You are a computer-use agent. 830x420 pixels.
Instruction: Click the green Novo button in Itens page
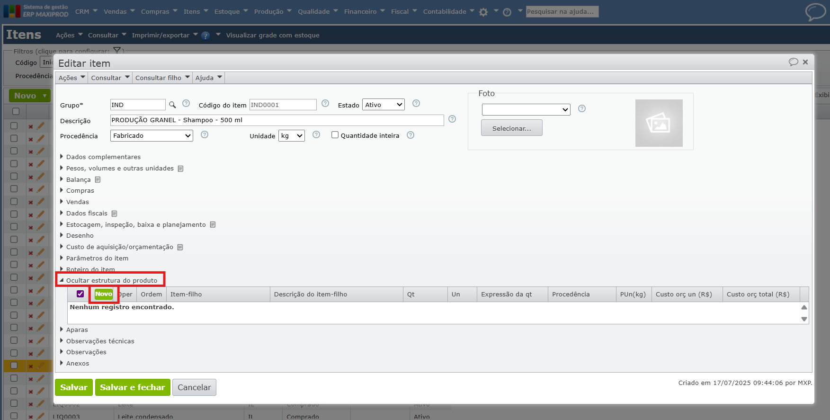30,96
